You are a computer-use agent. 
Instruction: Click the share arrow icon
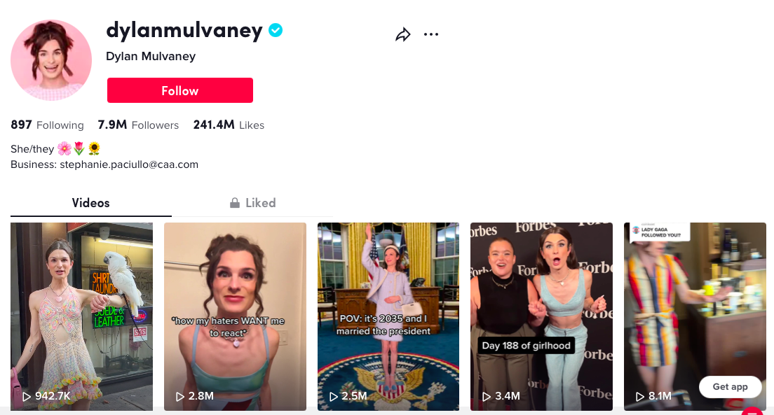tap(403, 34)
